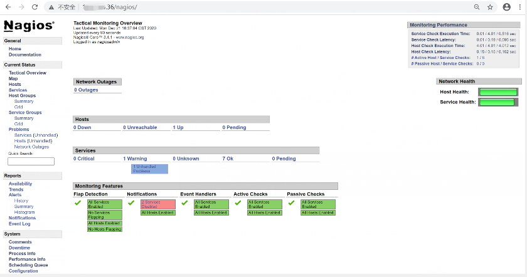Click the 0 Unreachable hosts link

(x=140, y=128)
